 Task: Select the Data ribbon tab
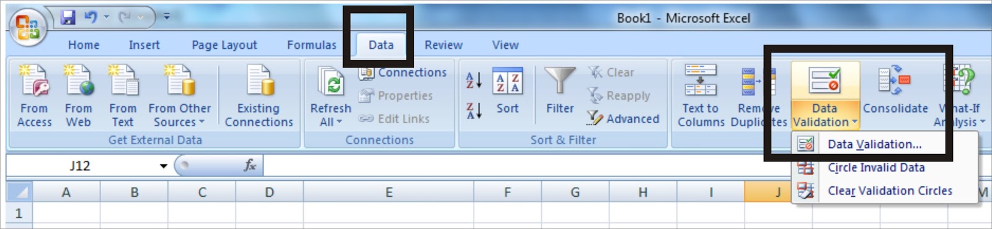click(381, 45)
